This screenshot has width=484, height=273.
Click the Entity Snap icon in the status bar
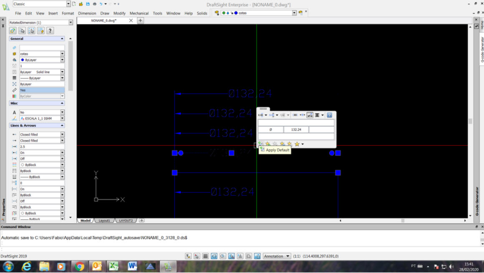(x=231, y=256)
